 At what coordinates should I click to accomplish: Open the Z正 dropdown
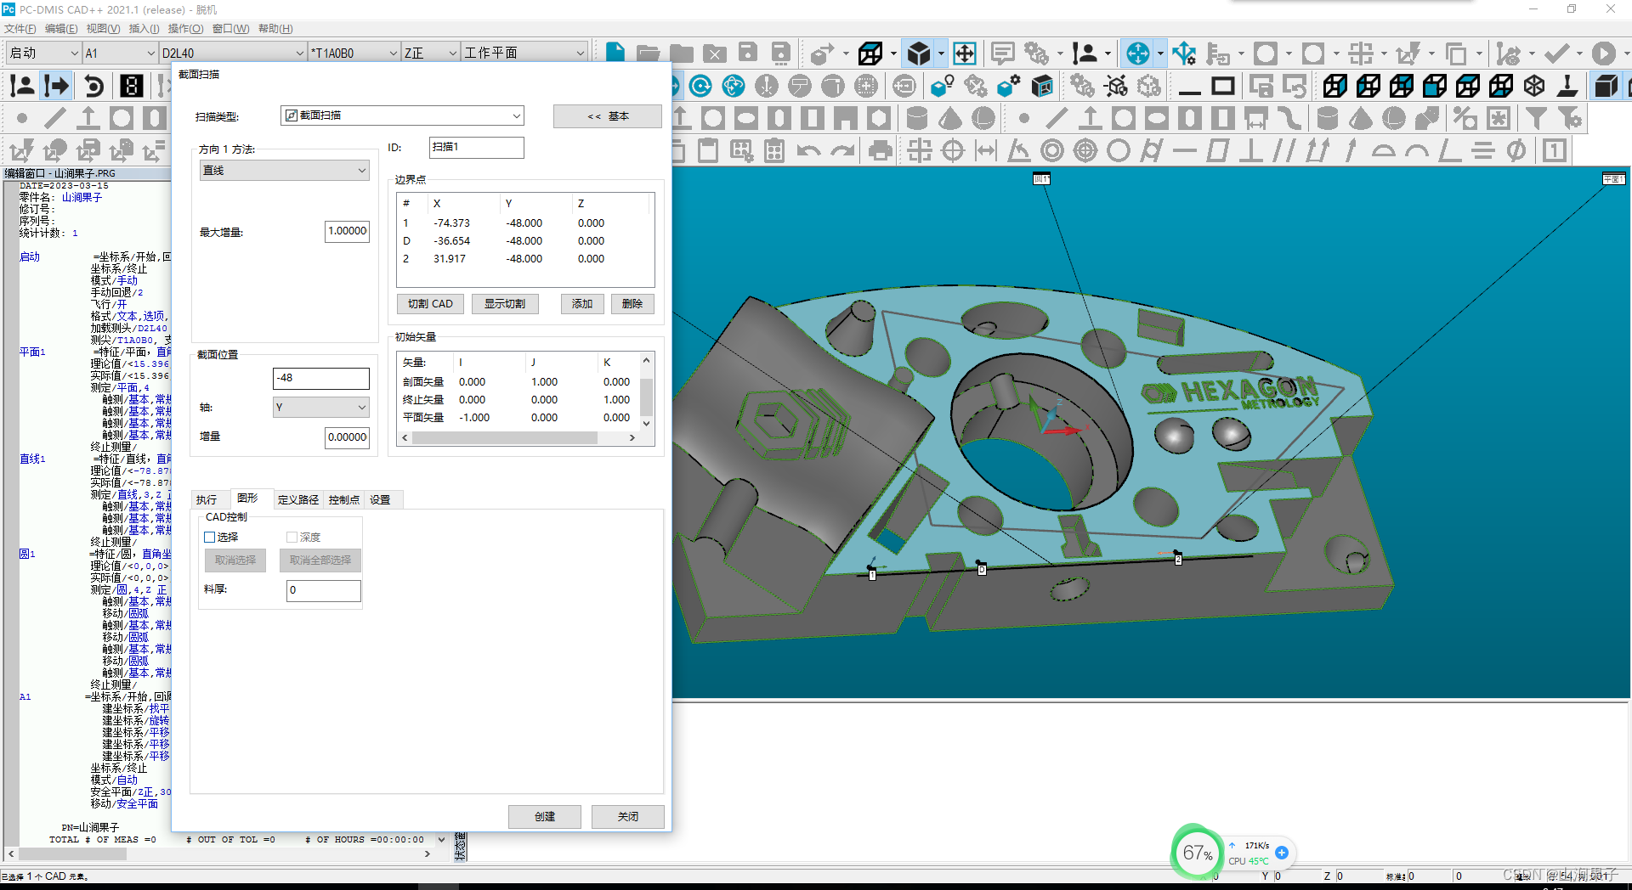(430, 53)
